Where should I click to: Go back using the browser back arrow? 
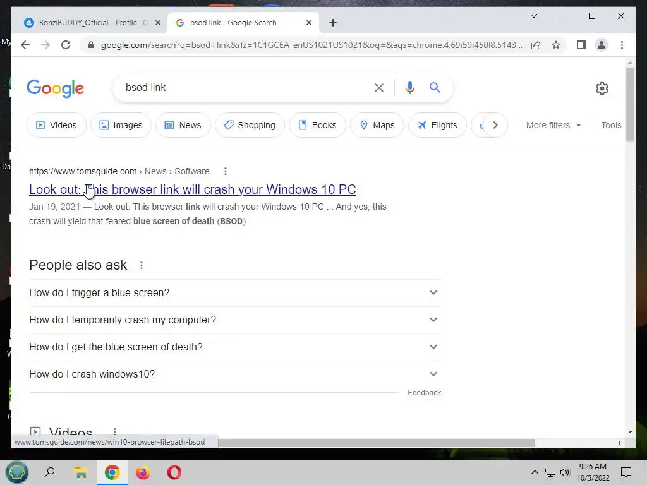[25, 45]
